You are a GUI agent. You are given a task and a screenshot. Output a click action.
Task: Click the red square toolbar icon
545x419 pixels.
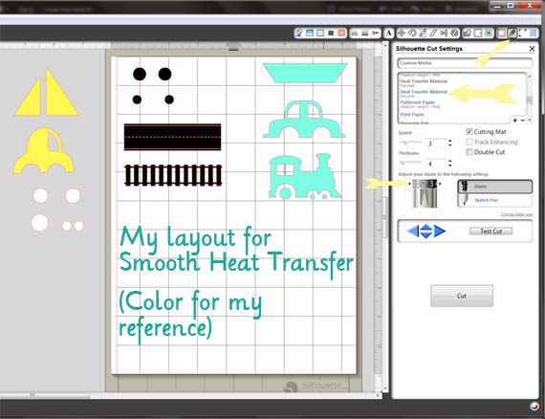pos(341,33)
